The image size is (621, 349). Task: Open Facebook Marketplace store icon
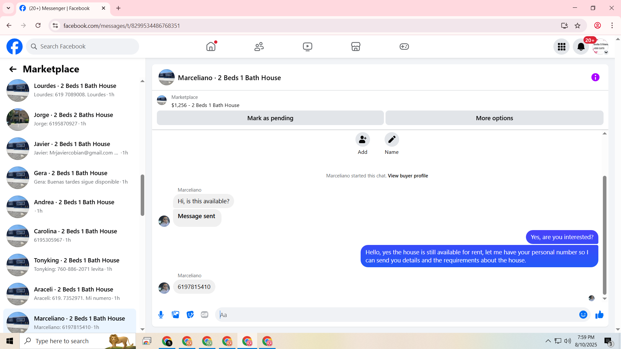[x=355, y=47]
